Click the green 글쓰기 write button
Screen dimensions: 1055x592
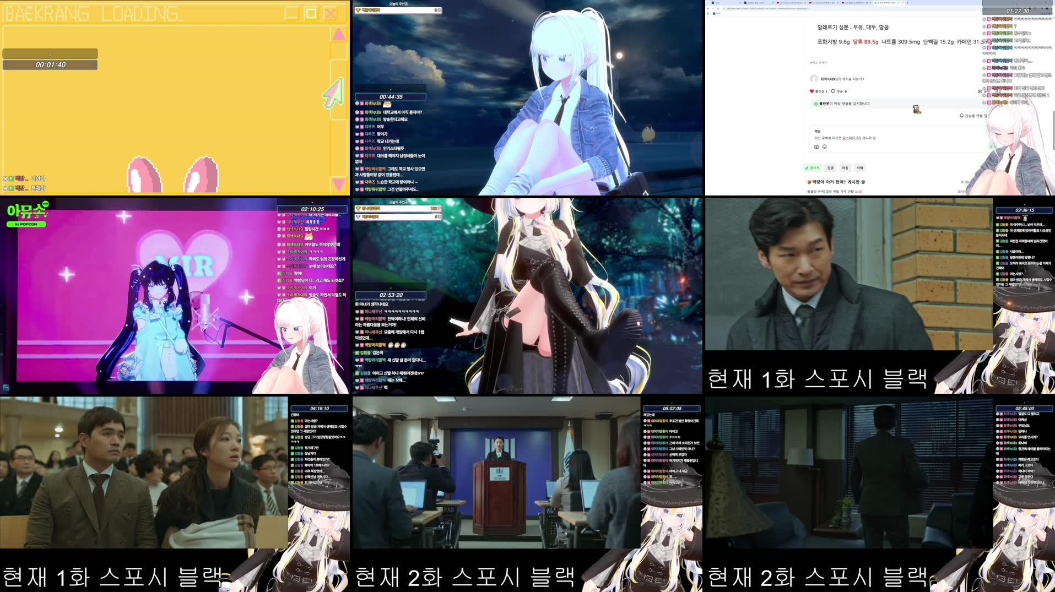click(812, 167)
